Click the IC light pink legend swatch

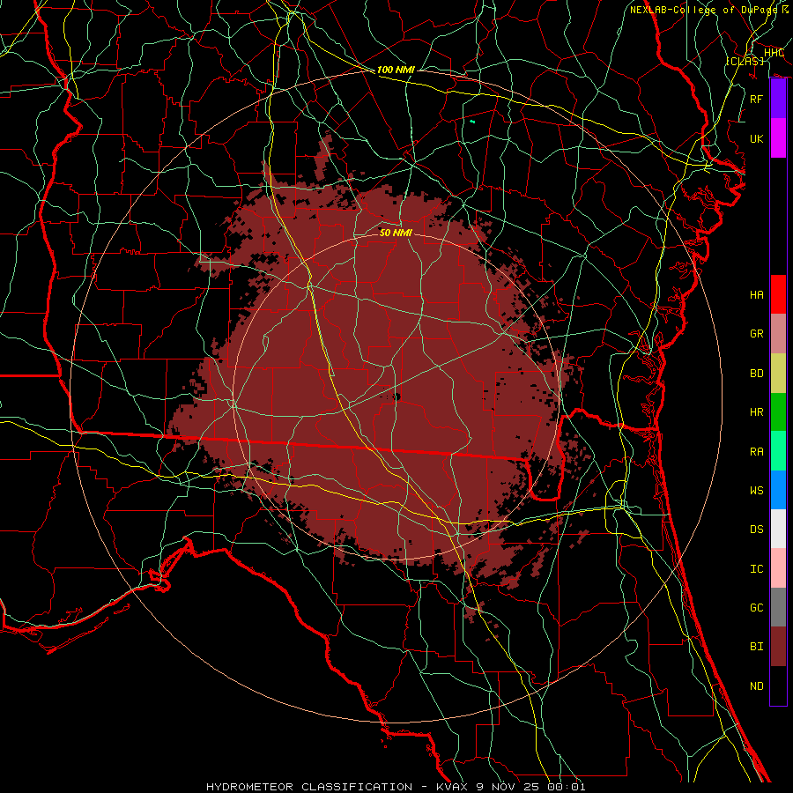point(778,568)
